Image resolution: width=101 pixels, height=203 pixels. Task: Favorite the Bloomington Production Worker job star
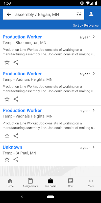pos(7,62)
